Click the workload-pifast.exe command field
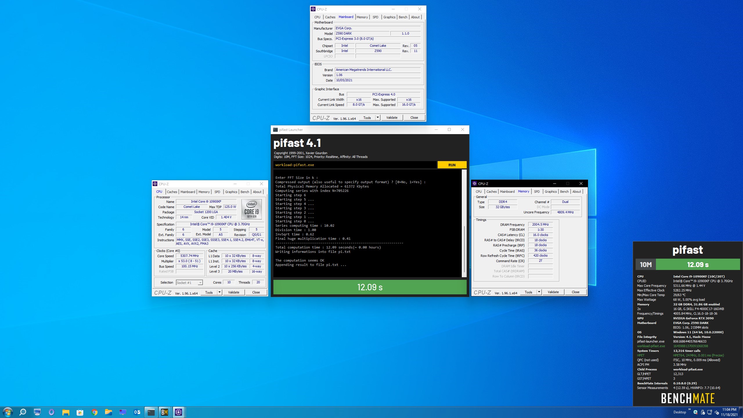This screenshot has height=418, width=743. [x=355, y=165]
